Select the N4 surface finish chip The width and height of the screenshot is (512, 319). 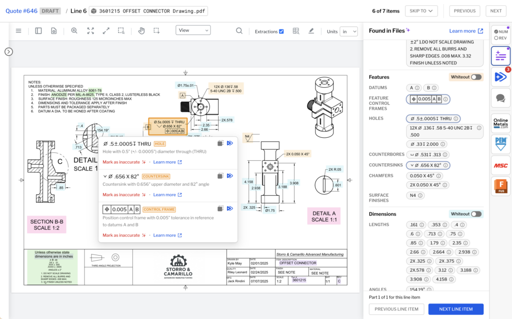click(415, 195)
